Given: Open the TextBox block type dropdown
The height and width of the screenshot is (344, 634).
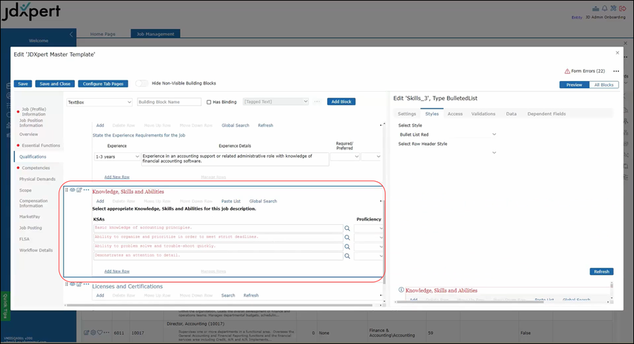Looking at the screenshot, I should [x=99, y=102].
